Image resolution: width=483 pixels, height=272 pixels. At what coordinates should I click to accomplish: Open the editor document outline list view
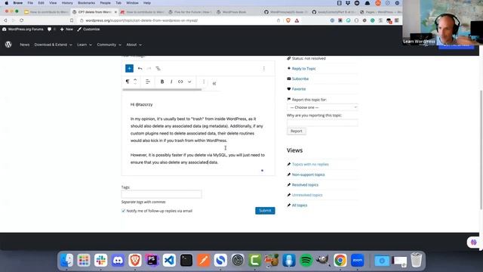[158, 69]
